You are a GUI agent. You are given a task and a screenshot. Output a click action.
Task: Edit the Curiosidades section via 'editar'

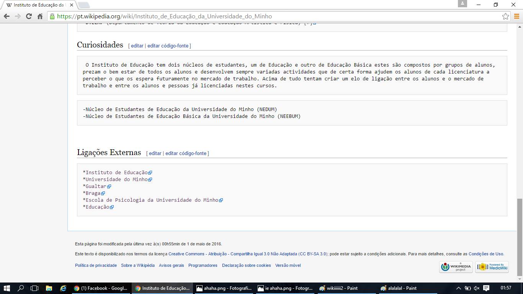[137, 46]
